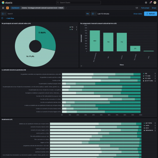This screenshot has width=158, height=158.
Task: Open options for 'abbastanza' legend item
Action: [155, 130]
